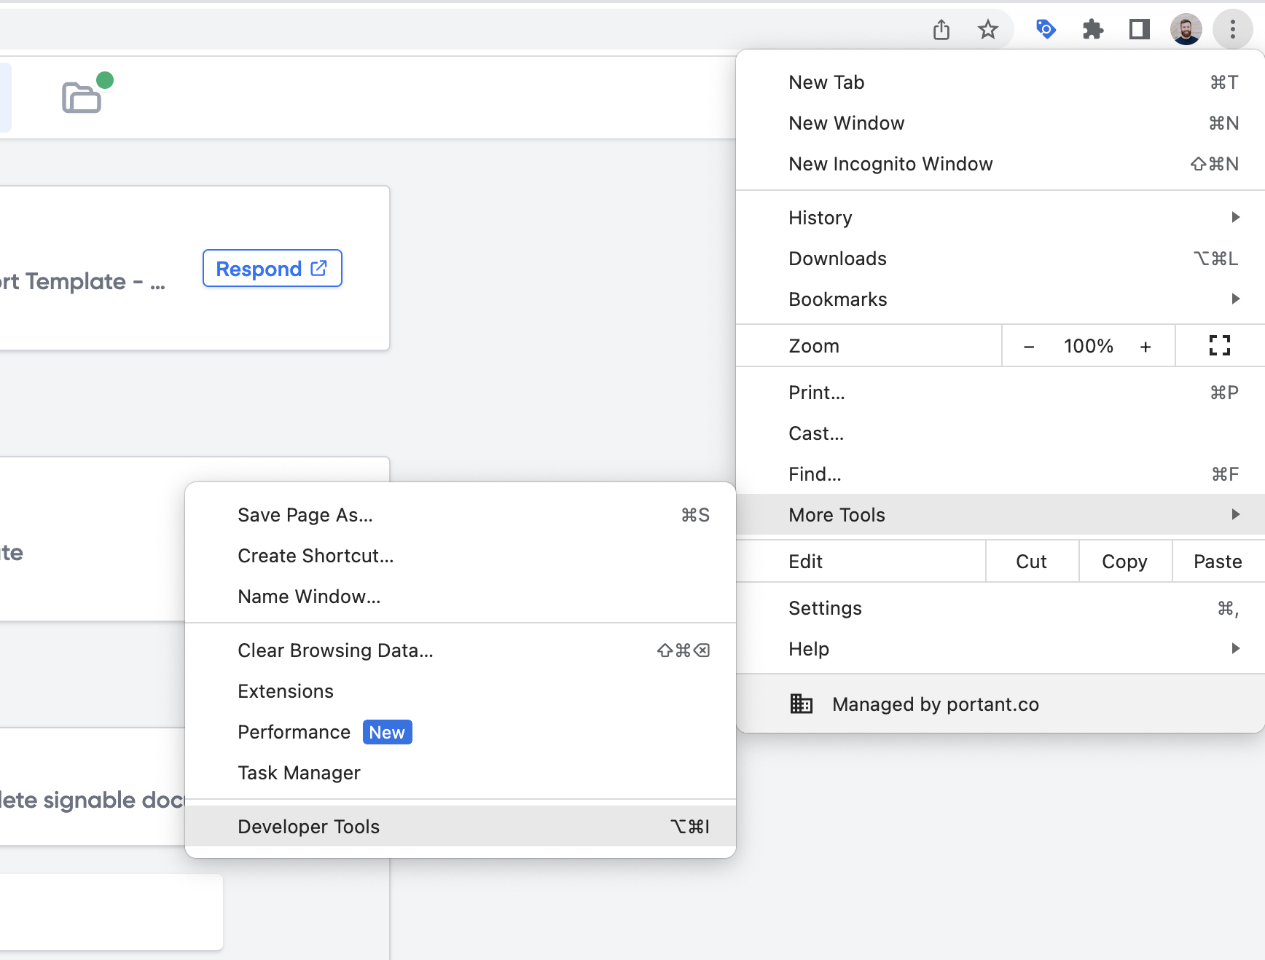Increase zoom with the plus button
The image size is (1265, 960).
click(x=1145, y=347)
